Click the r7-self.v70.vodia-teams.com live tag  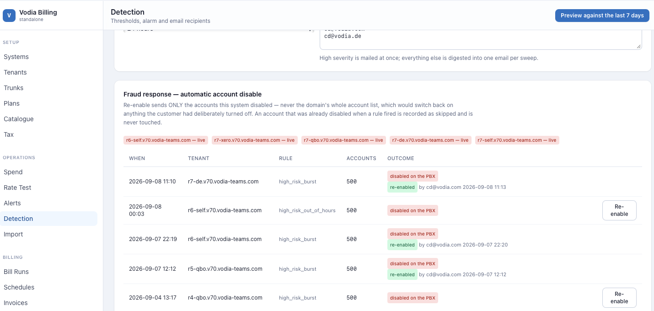tap(517, 140)
